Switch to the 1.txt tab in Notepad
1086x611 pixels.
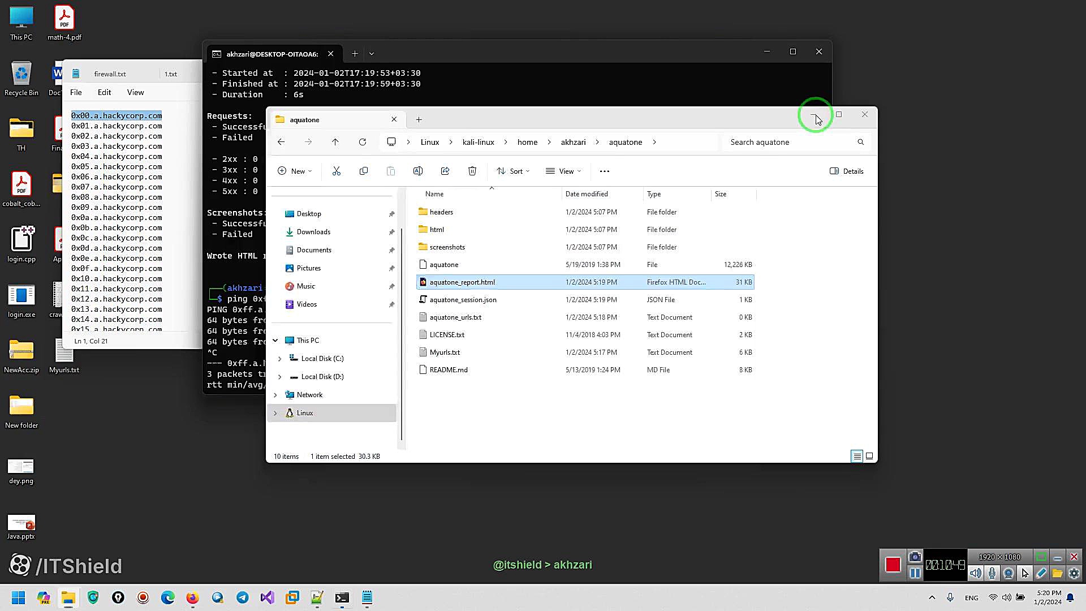tap(171, 74)
